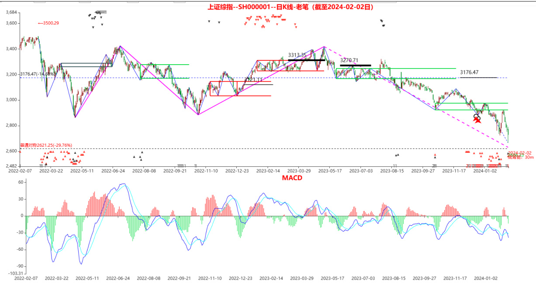The height and width of the screenshot is (283, 536).
Task: Click the 底背驰 30m annotation
Action: coord(521,157)
